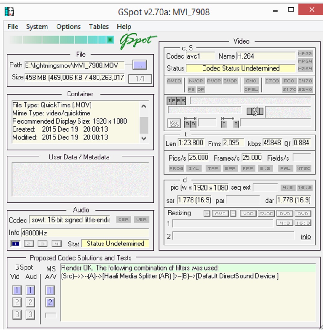Click the SVCD resizing preset button
Screen dimensions: 323x330
(x=266, y=214)
